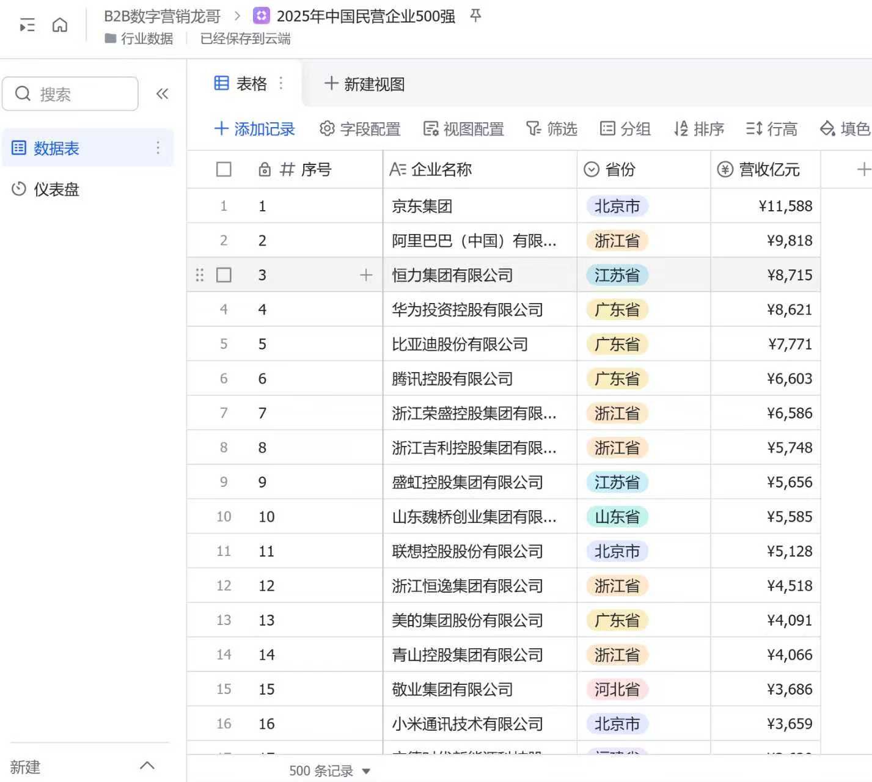This screenshot has width=872, height=782.
Task: Adjust 行高 row height
Action: [x=772, y=129]
